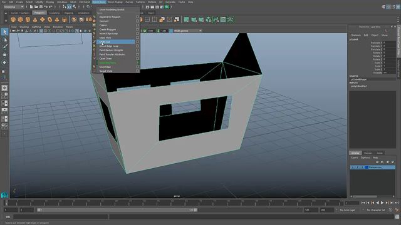401x225 pixels.
Task: Open the Target Weld option box
Action: tap(138, 71)
